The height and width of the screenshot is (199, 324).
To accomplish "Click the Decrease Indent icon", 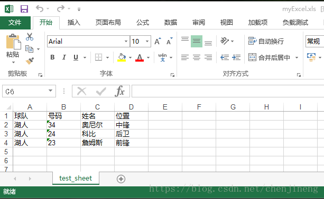I will tap(225, 57).
